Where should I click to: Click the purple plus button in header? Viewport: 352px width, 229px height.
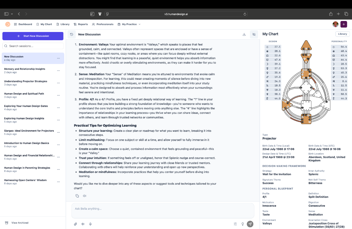point(344,24)
